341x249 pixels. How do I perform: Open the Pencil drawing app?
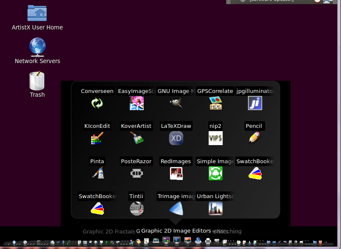[254, 138]
